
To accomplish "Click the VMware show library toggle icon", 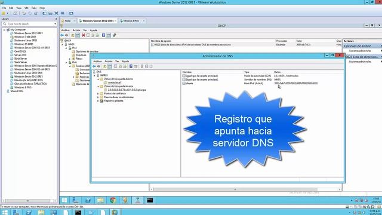I will tap(44, 13).
